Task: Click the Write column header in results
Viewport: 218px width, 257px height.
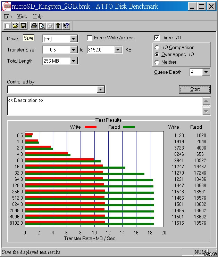Action: 174,127
